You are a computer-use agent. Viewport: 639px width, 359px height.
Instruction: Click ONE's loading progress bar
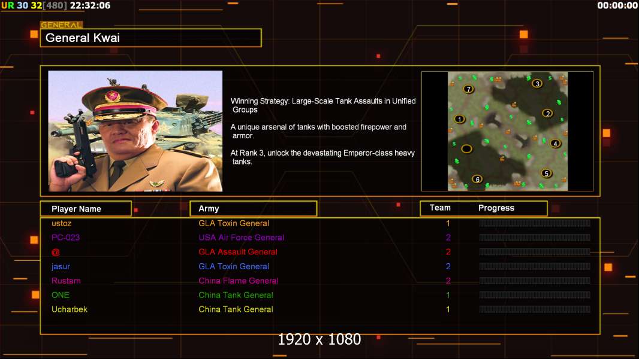pos(535,295)
